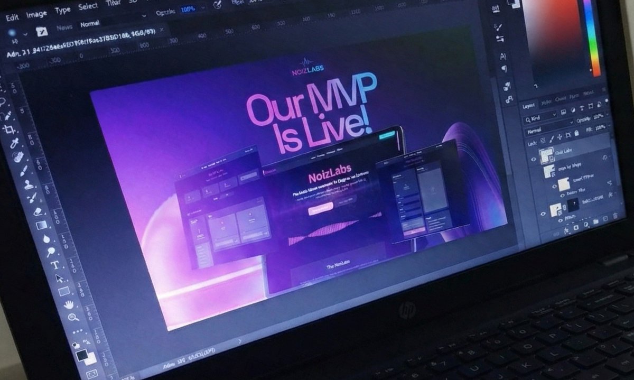
Task: Activate the Horizontal Type tool
Action: pos(54,264)
